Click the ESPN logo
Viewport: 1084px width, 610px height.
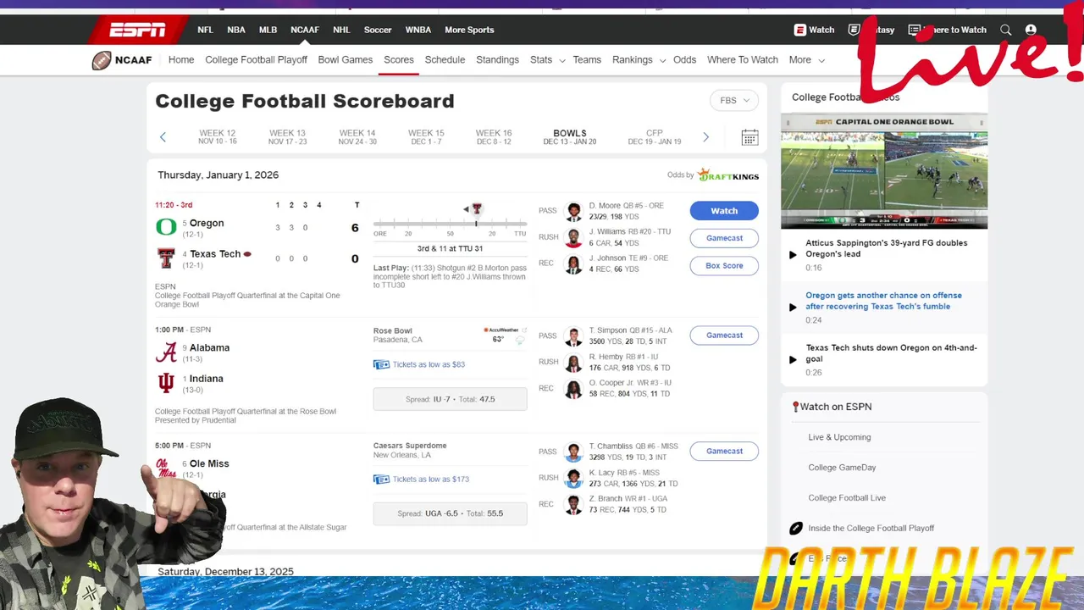click(138, 30)
